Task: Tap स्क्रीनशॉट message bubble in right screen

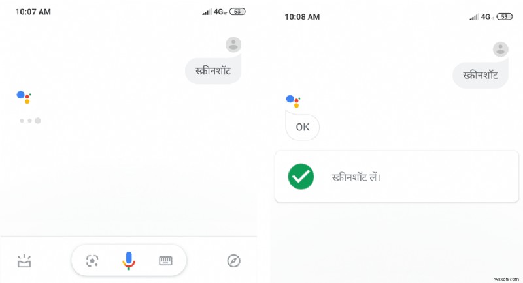Action: [481, 75]
